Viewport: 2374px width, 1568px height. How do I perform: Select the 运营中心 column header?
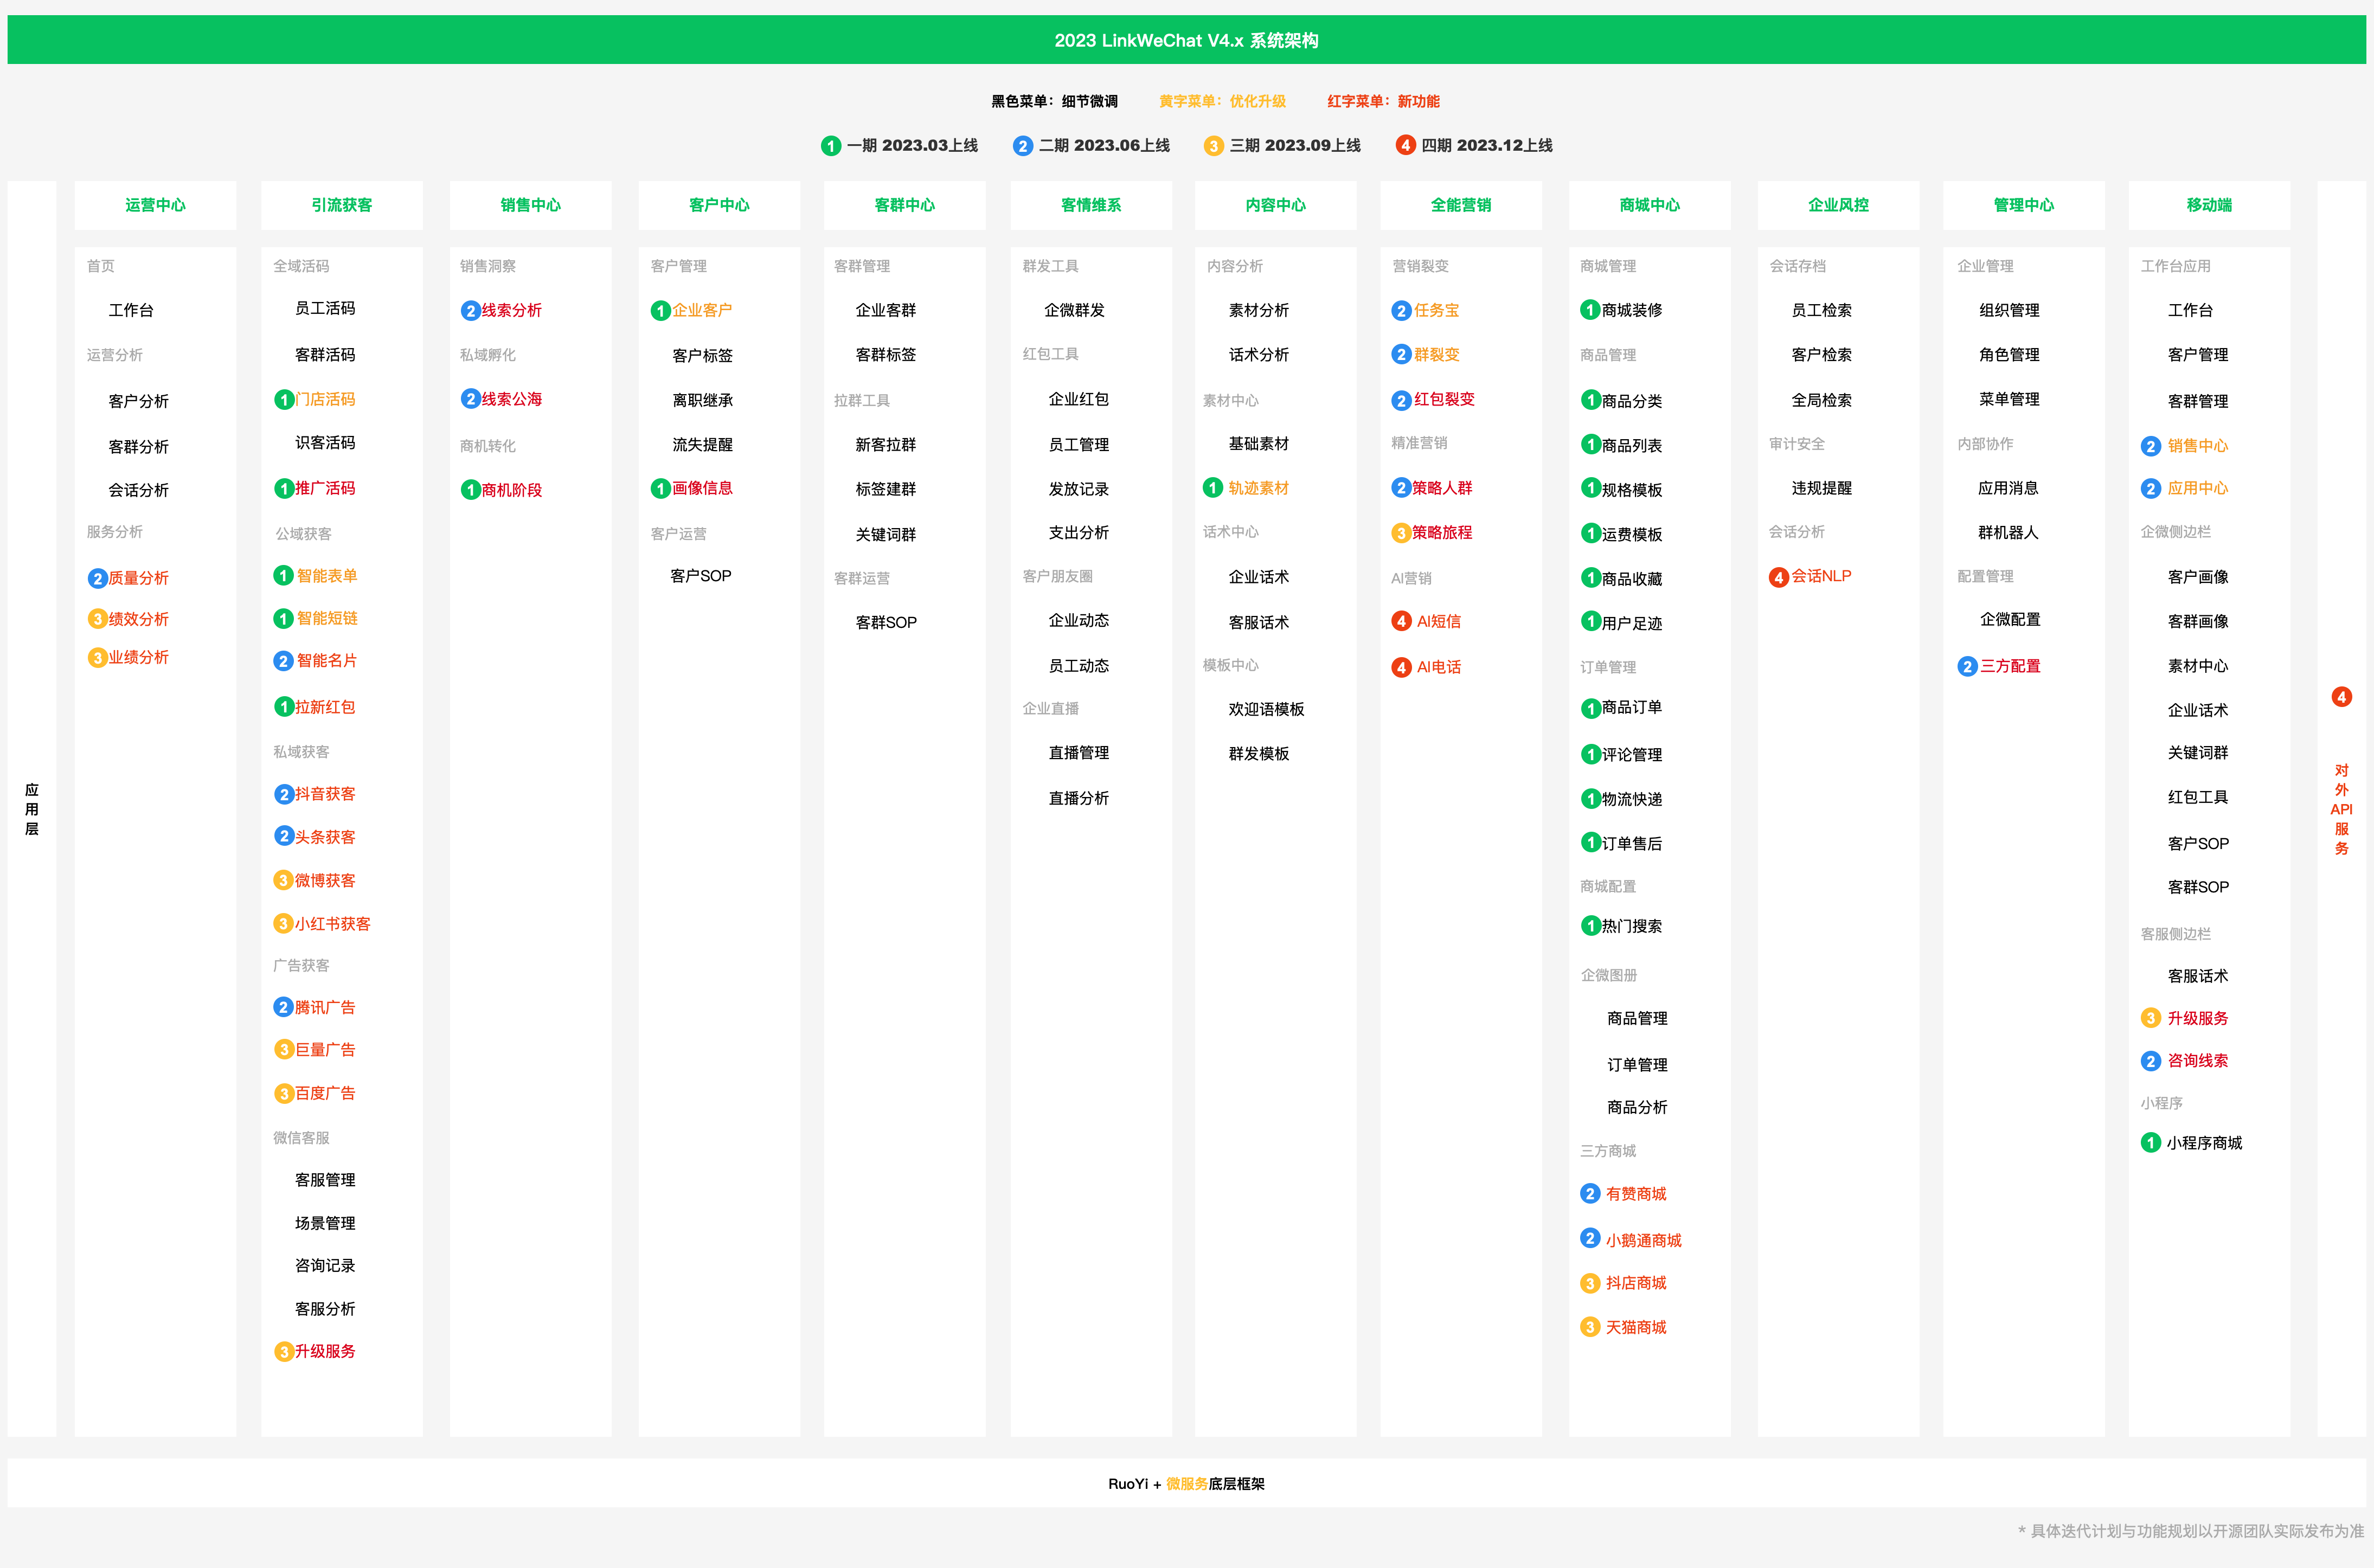155,205
